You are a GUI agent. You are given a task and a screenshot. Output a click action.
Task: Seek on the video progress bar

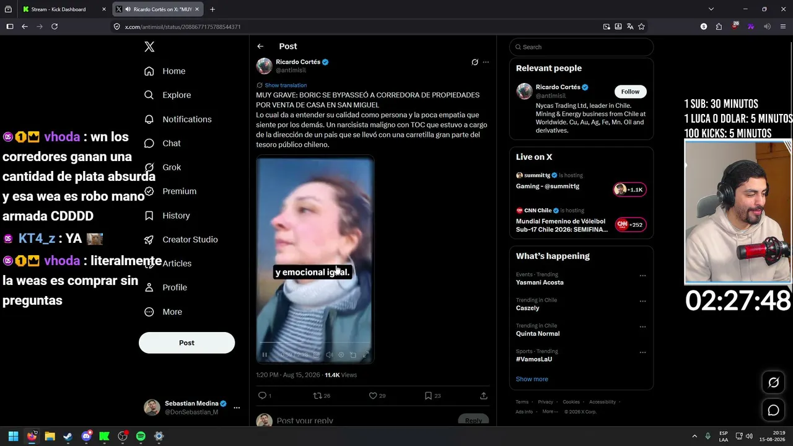coord(314,343)
